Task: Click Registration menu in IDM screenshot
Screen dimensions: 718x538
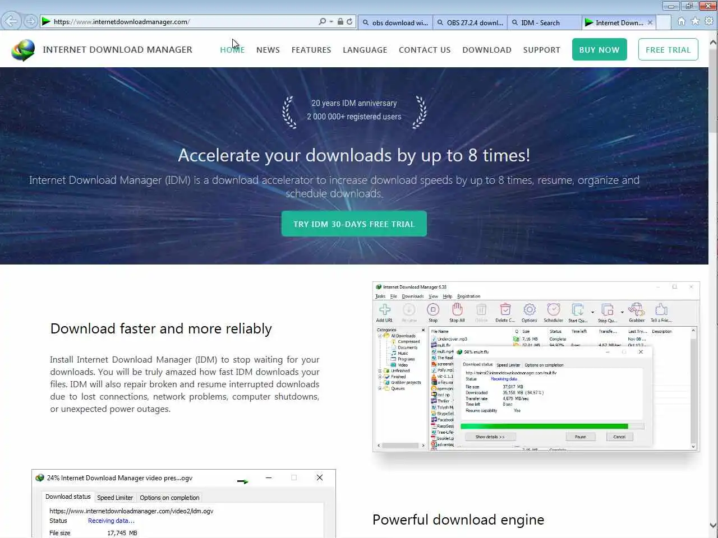Action: coord(468,296)
